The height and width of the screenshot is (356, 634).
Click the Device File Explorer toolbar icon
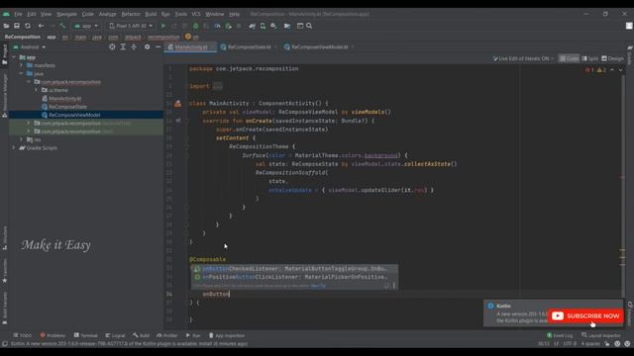[x=287, y=26]
